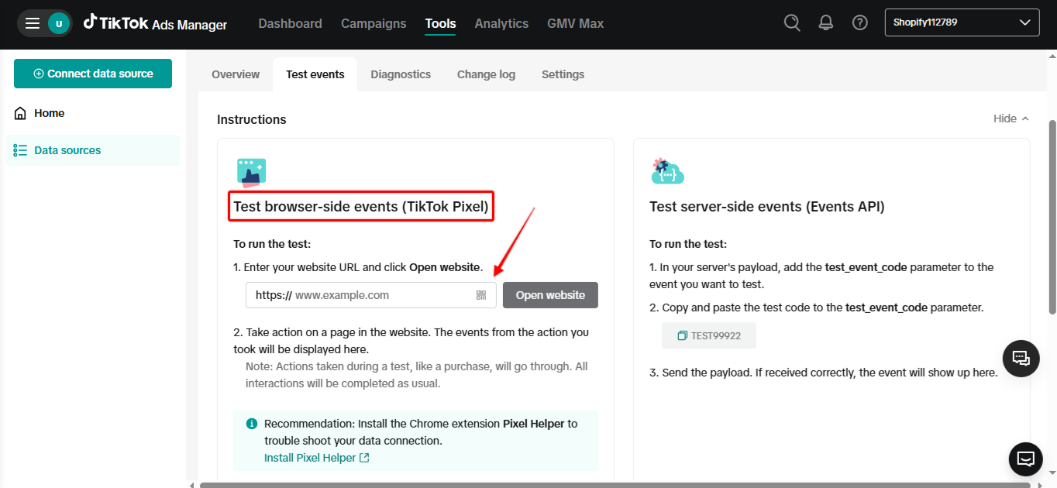Click the copy icon beside TEST99922
The width and height of the screenshot is (1057, 488).
tap(682, 335)
